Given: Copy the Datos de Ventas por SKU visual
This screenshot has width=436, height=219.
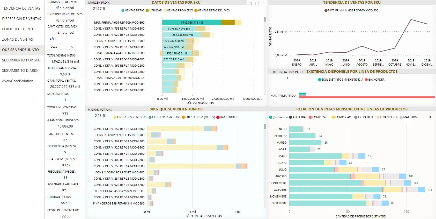Looking at the screenshot, I should click(250, 3).
